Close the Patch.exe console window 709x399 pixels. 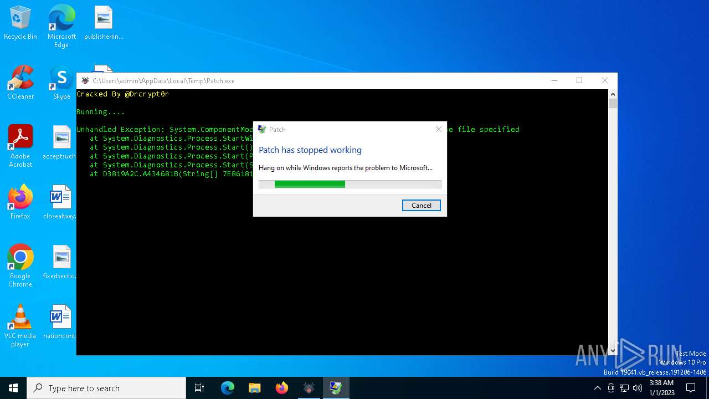605,80
